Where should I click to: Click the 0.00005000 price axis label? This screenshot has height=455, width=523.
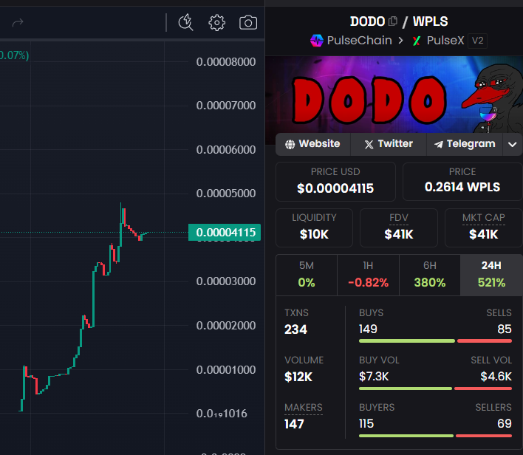[226, 193]
